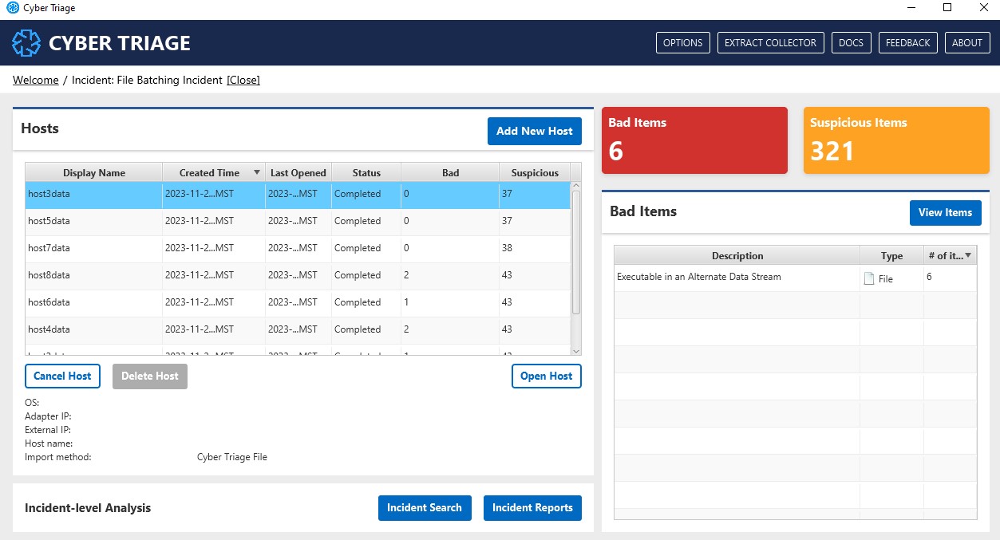This screenshot has height=540, width=1000.
Task: Sort bad items by number of items arrow
Action: pos(968,255)
